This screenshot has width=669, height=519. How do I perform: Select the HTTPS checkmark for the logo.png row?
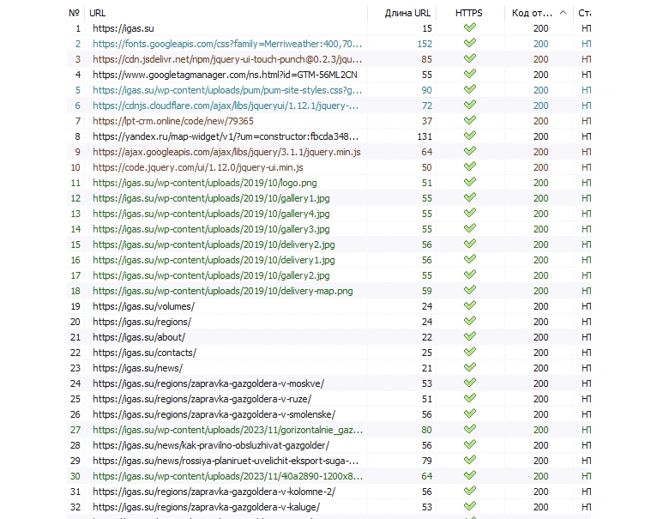click(x=470, y=182)
